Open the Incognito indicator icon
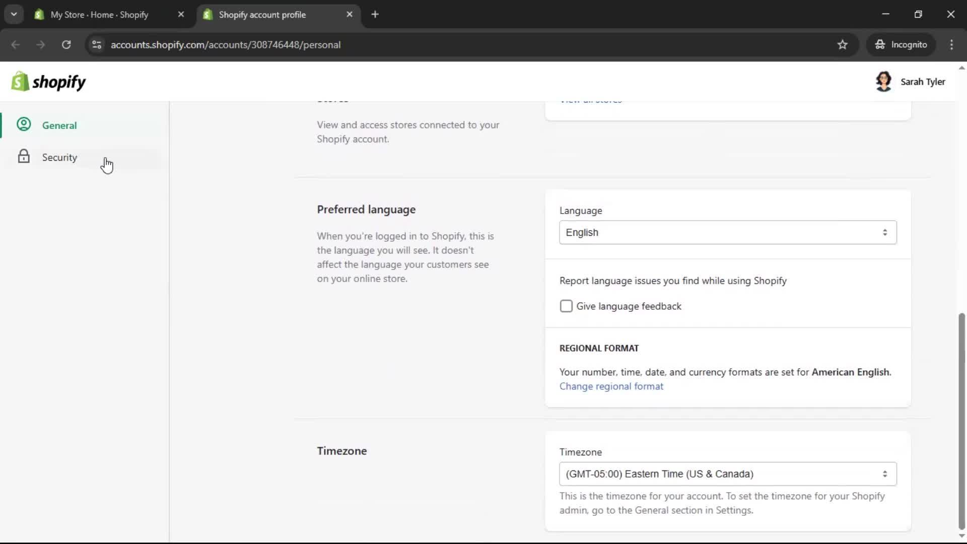 tap(880, 44)
